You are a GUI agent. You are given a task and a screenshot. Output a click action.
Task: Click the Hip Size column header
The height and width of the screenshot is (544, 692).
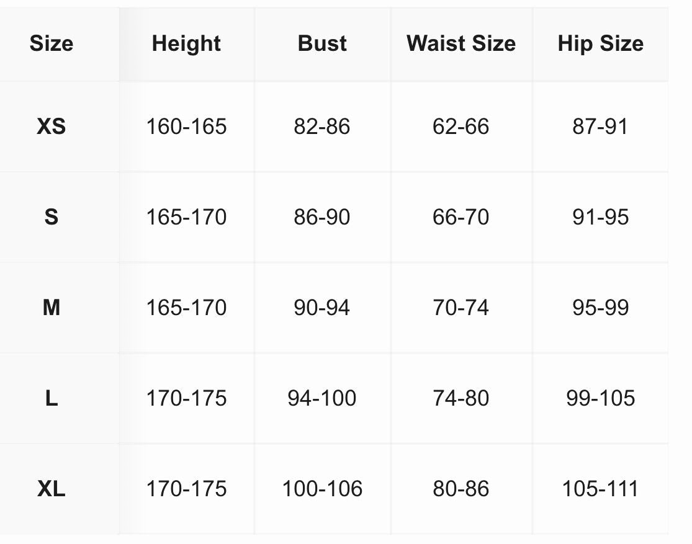pos(601,43)
